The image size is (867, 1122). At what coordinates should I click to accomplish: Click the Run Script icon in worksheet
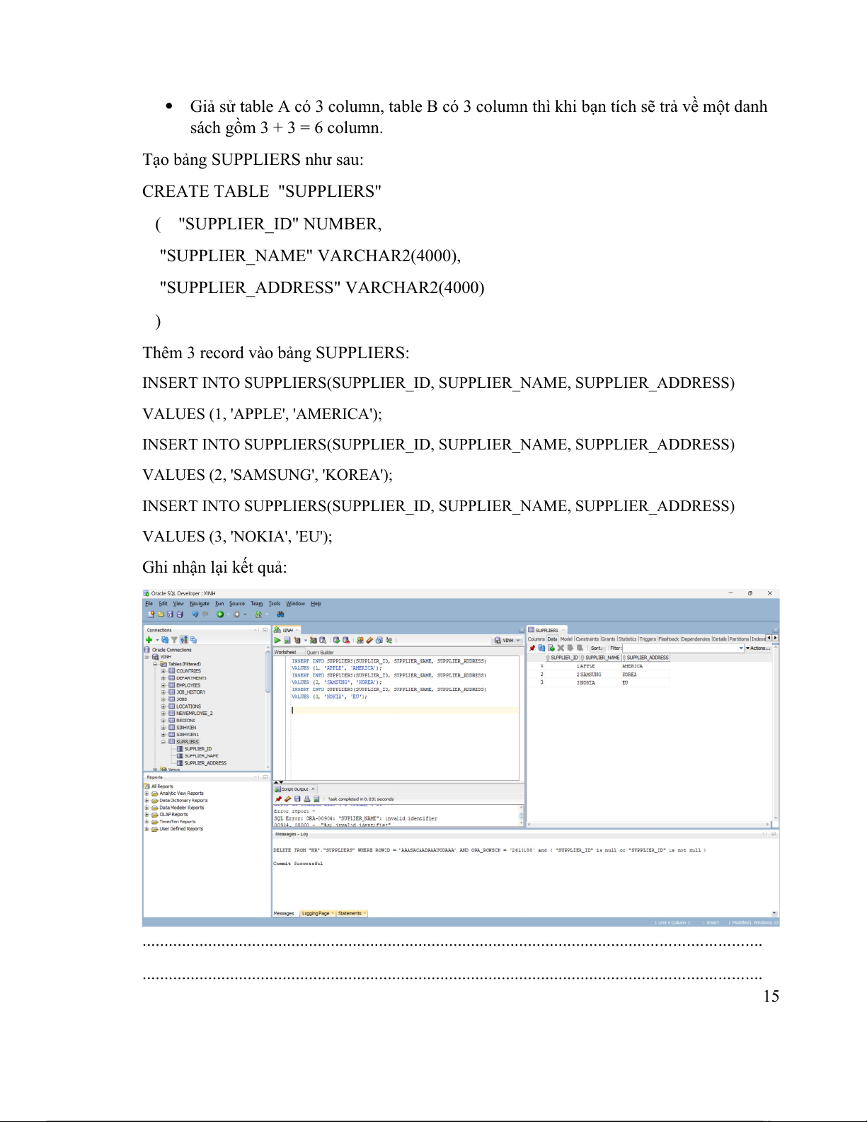tap(287, 640)
